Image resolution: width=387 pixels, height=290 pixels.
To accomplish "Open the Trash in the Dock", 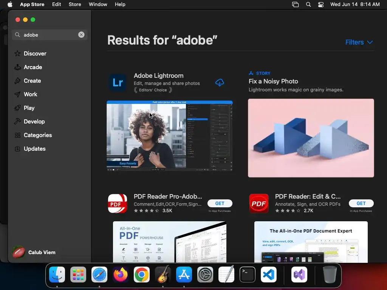I will [x=330, y=275].
